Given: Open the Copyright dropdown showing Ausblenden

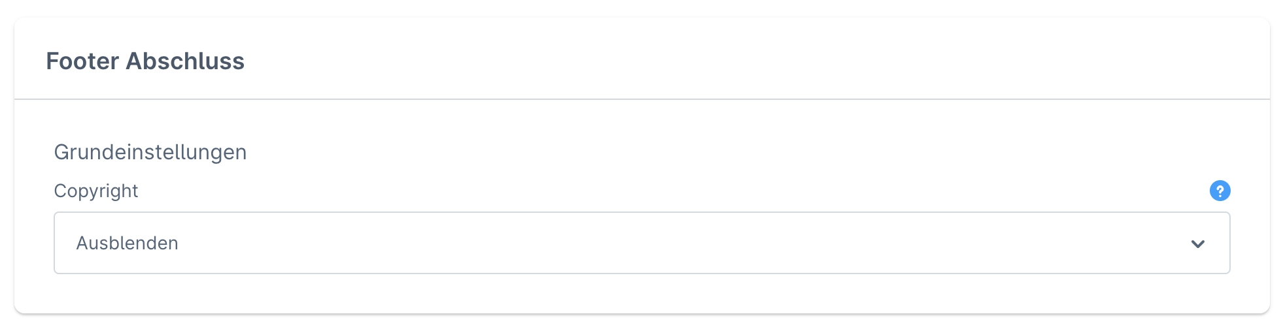Looking at the screenshot, I should (x=641, y=243).
